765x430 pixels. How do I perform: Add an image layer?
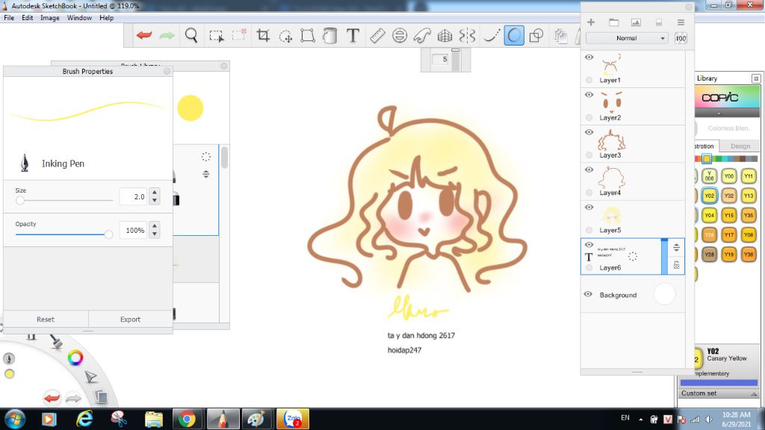(x=636, y=22)
